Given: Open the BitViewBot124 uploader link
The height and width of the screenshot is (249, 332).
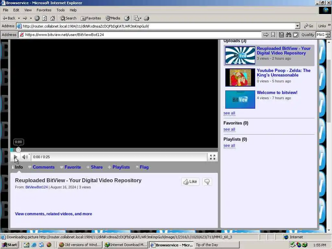Looking at the screenshot, I should 36,187.
